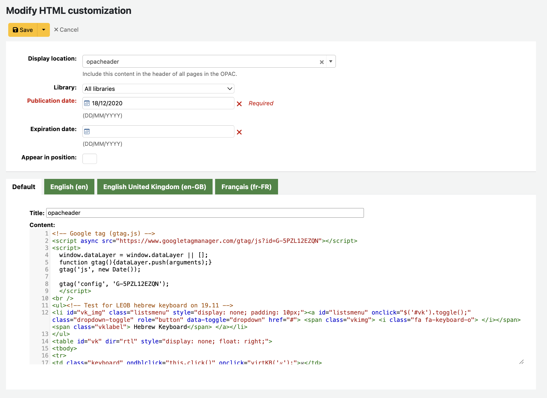Click the editor resize handle at bottom right
This screenshot has height=398, width=547.
(521, 362)
